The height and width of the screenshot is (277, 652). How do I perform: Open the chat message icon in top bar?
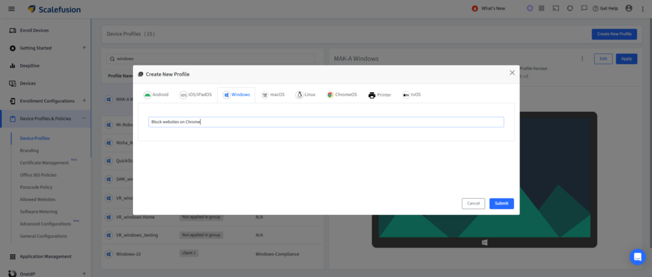585,8
